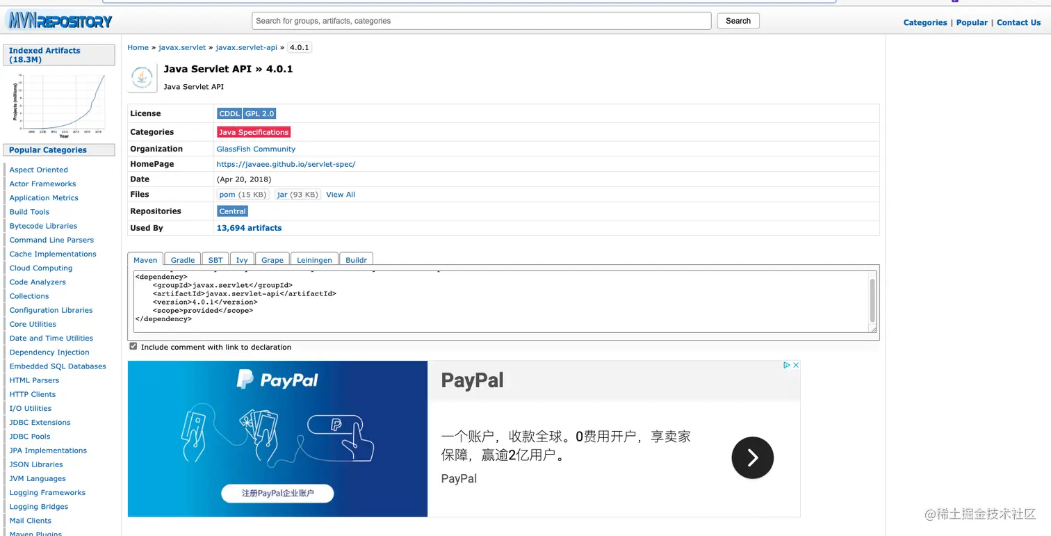Image resolution: width=1051 pixels, height=536 pixels.
Task: Open the JSON Libraries category
Action: 36,464
